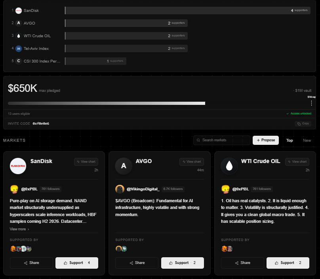
Task: Click the 13 users eligible text
Action: pyautogui.click(x=19, y=114)
